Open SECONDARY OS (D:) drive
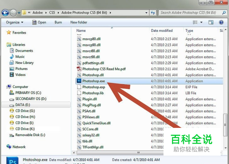The height and width of the screenshot is (164, 229). point(28,99)
